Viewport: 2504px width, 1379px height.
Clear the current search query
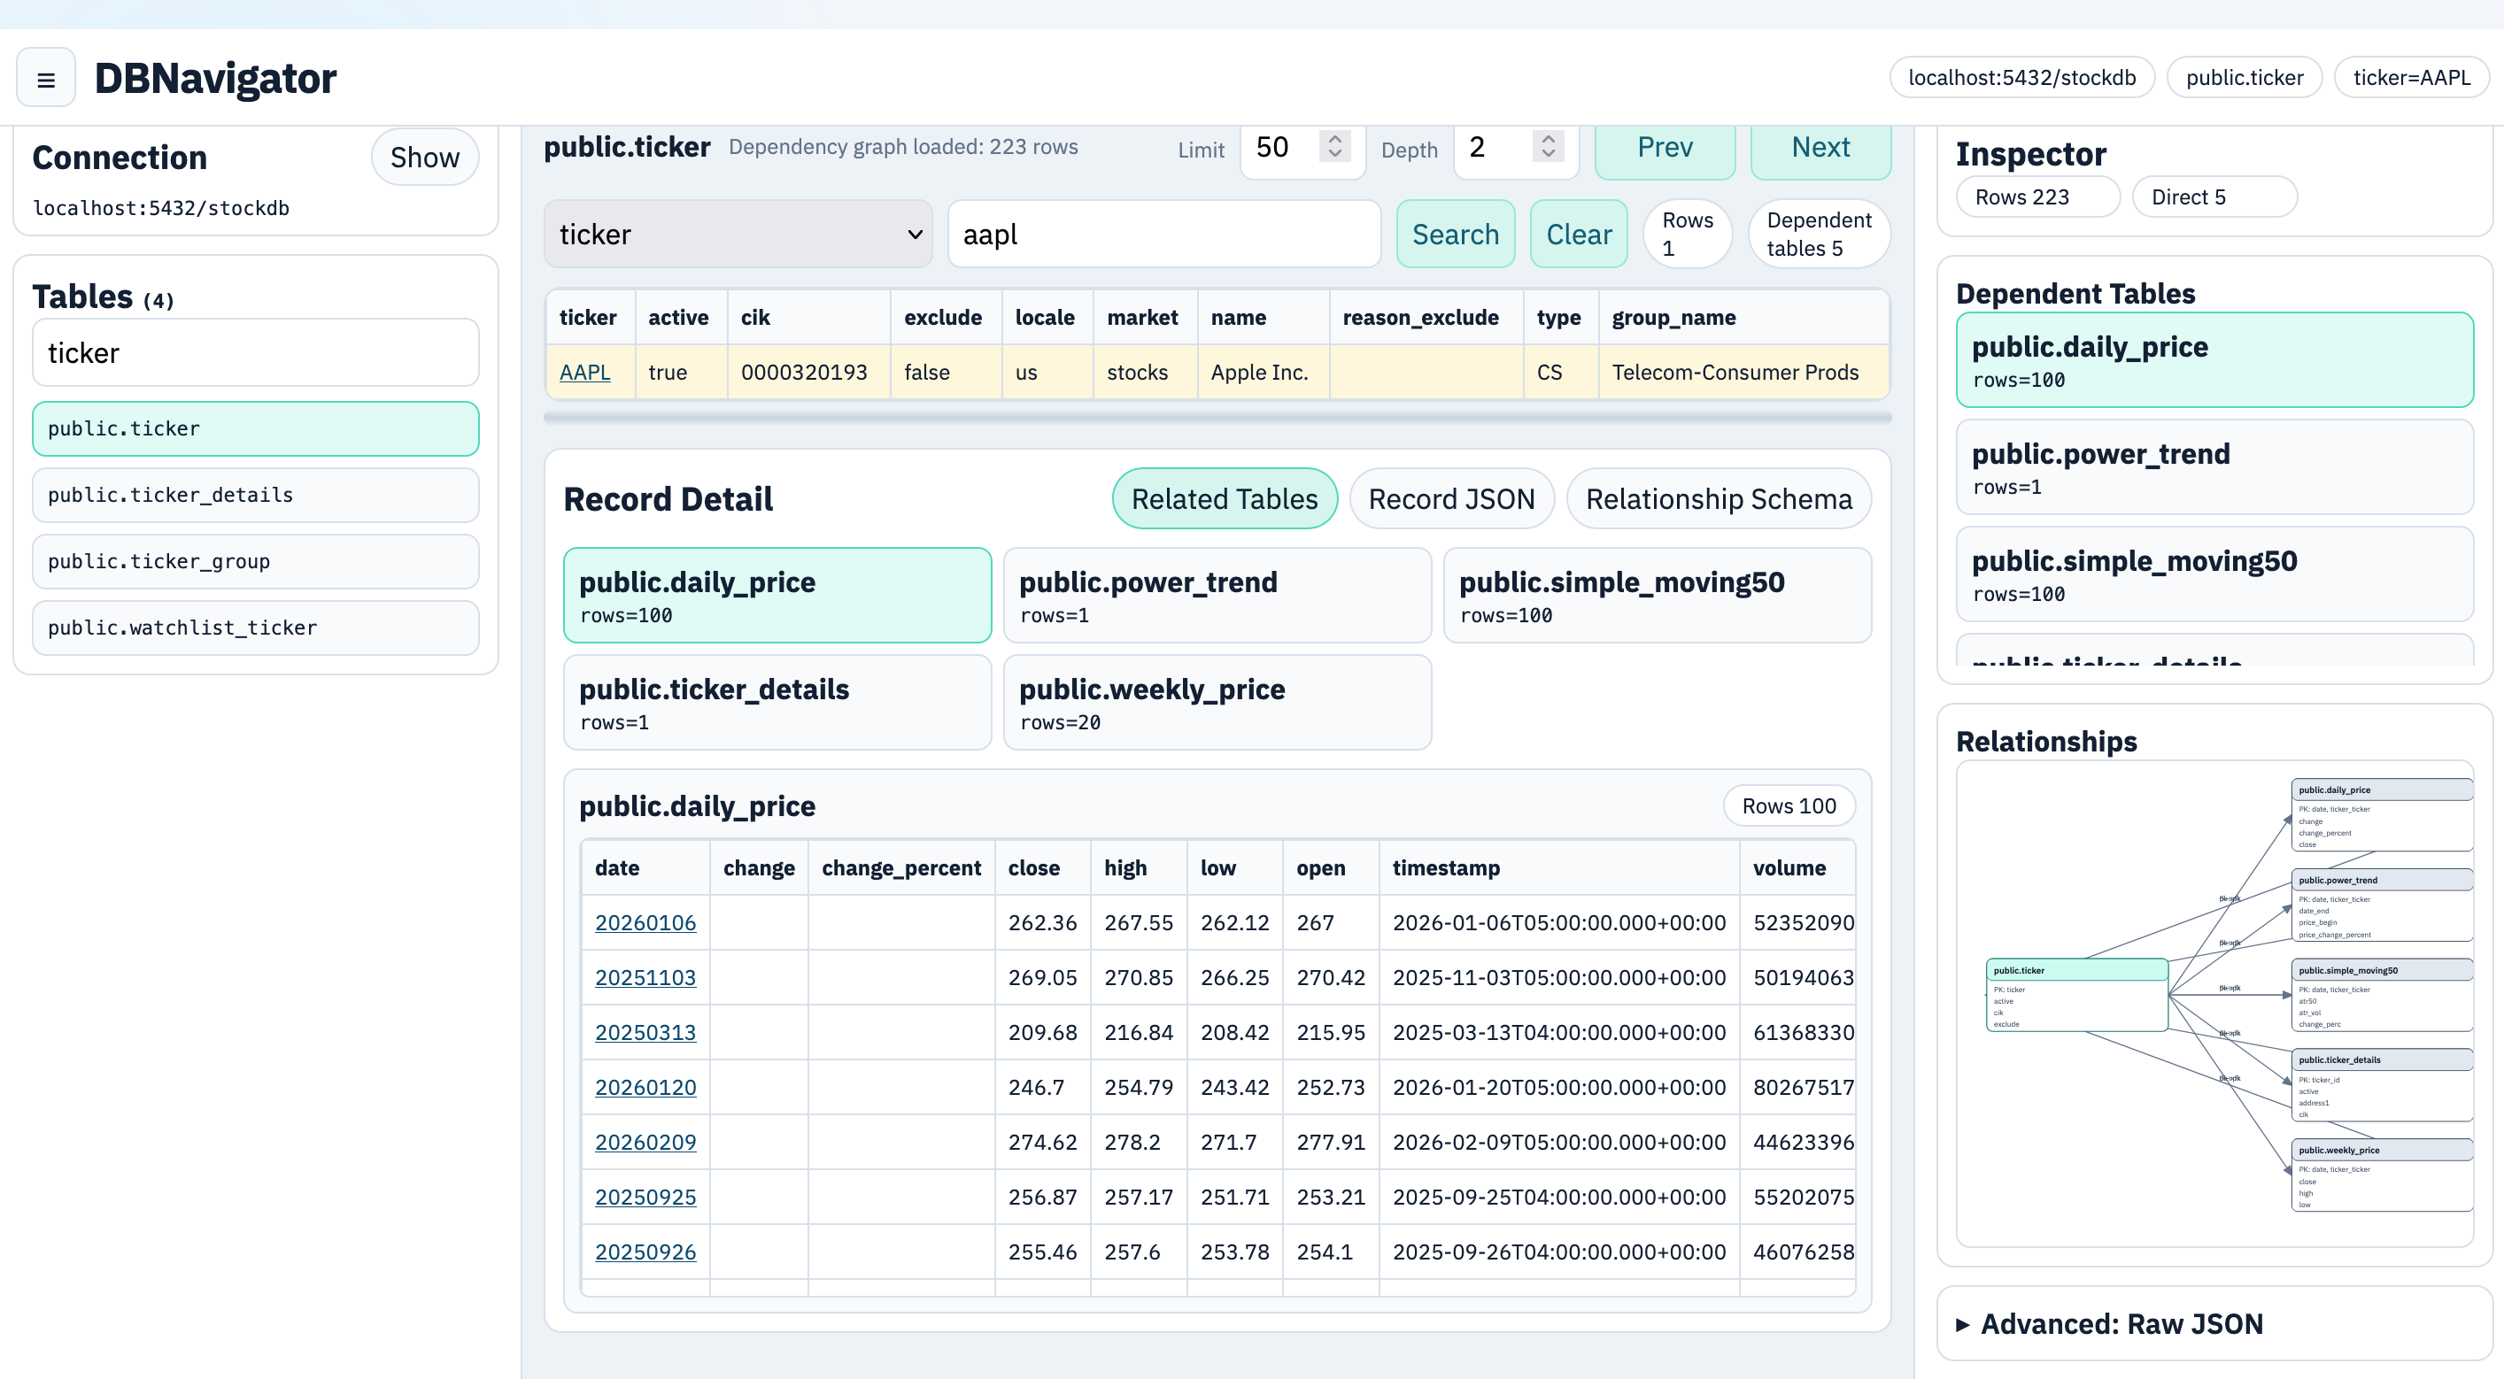click(x=1578, y=234)
